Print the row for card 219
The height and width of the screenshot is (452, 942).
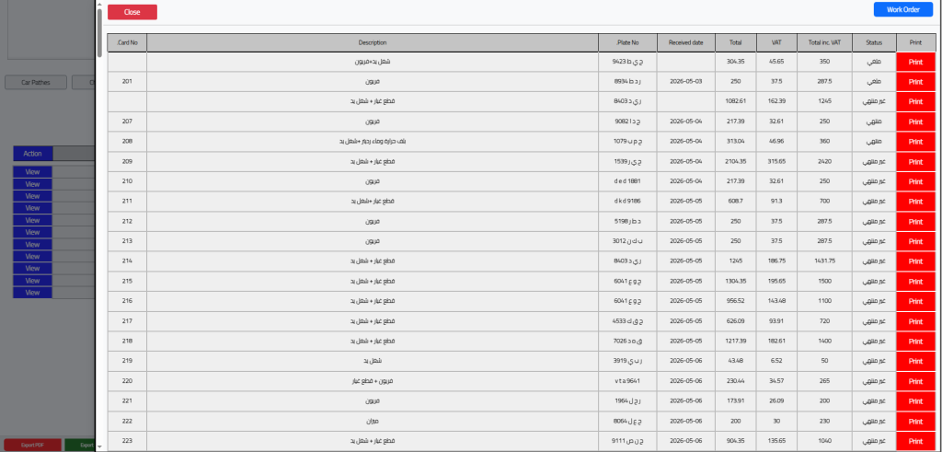915,361
